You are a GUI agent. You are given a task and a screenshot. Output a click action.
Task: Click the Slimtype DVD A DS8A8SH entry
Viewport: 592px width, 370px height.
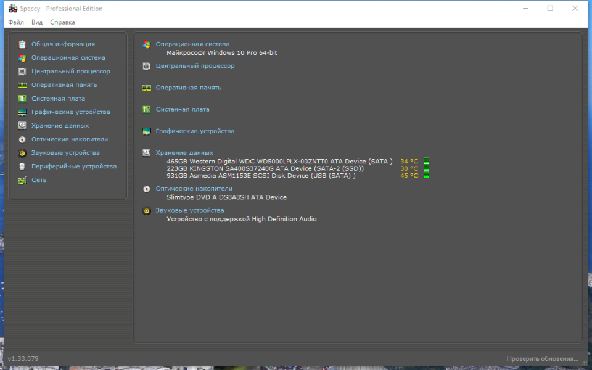tap(226, 197)
